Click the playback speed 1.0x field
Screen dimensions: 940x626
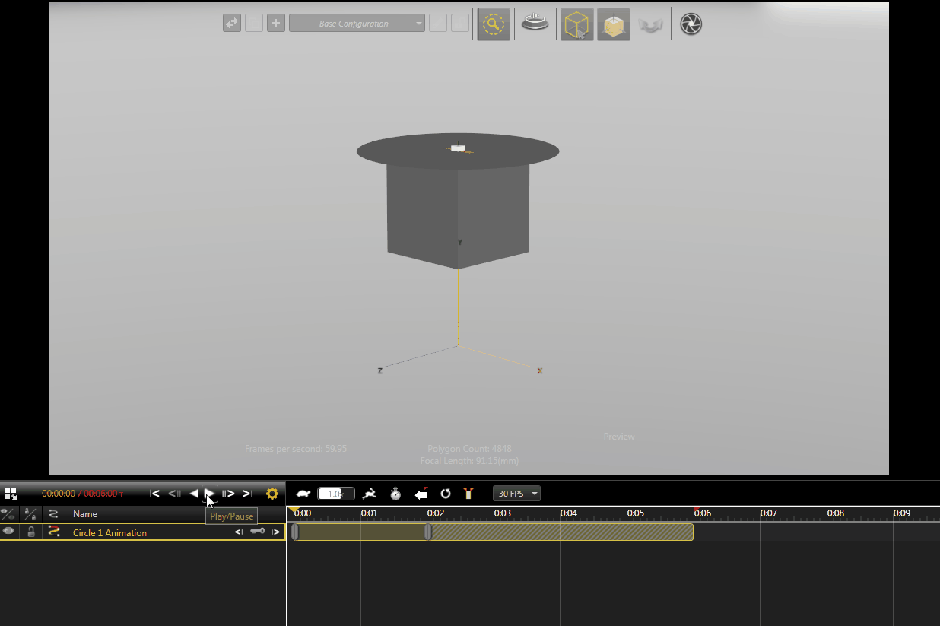coord(336,494)
